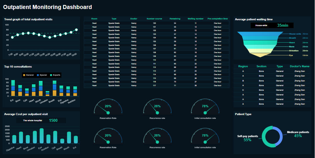
Task: Click the 'Pre-completion time' column header
Action: (x=218, y=19)
